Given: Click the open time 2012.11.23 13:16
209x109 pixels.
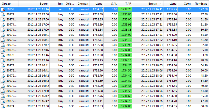Looking at the screenshot, I should pyautogui.click(x=38, y=9).
